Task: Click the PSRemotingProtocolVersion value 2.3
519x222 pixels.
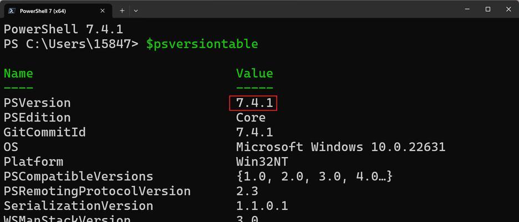Action: coord(247,191)
